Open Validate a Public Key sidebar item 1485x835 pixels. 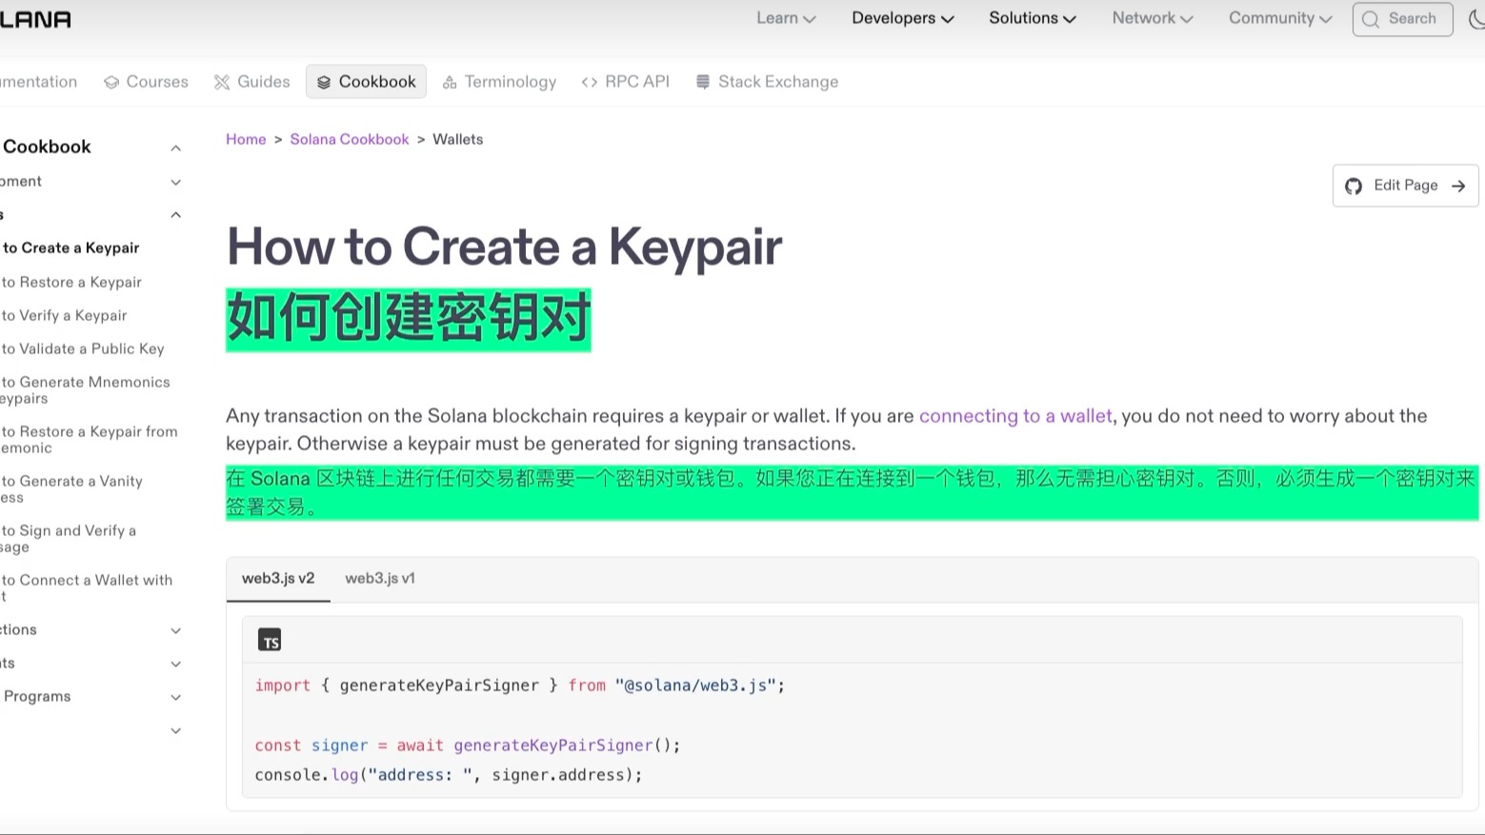tap(83, 348)
